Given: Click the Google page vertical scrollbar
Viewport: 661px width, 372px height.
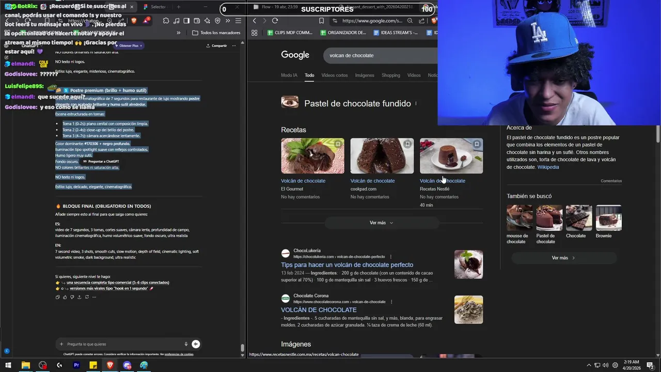Looking at the screenshot, I should pos(658,134).
